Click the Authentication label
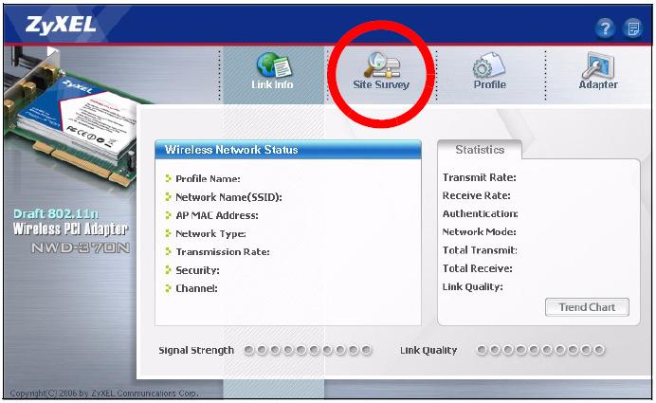656x403 pixels. (x=481, y=214)
